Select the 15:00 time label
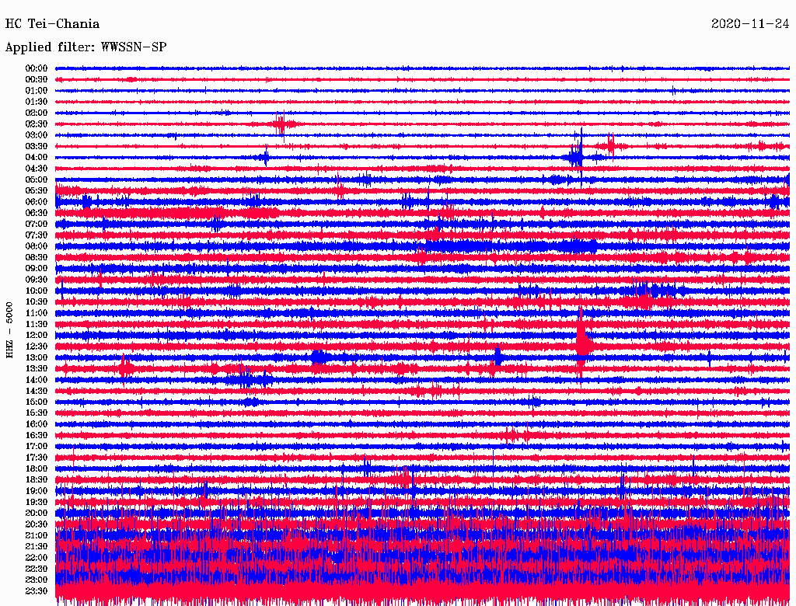This screenshot has width=796, height=606. [37, 402]
